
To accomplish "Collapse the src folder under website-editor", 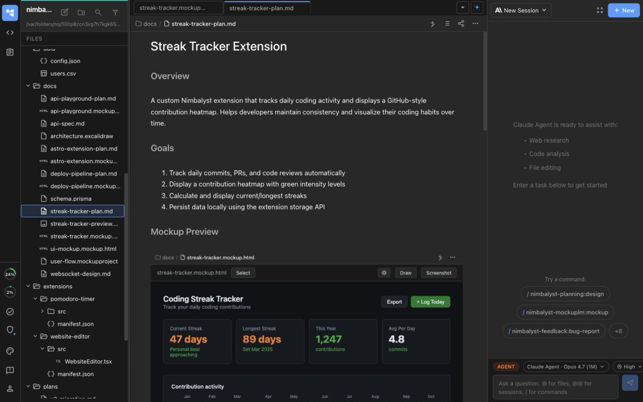I will tap(42, 349).
